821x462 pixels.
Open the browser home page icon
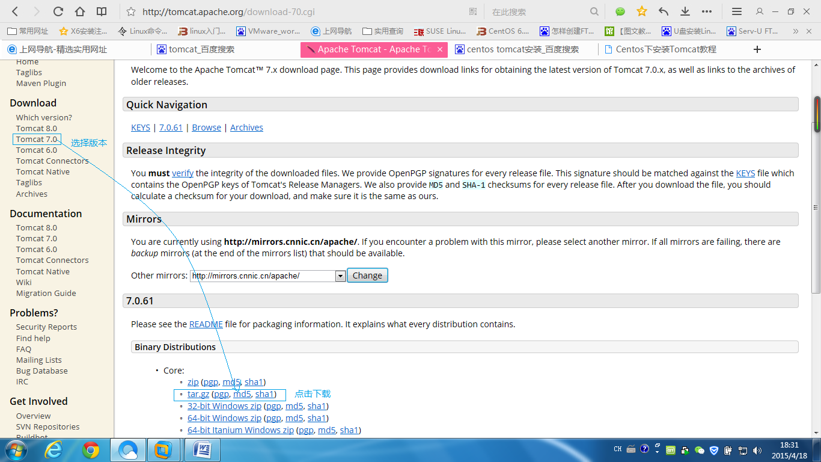(80, 11)
